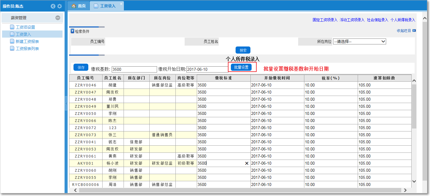Image resolution: width=430 pixels, height=196 pixels.
Task: Open the settings gear in the sidebar header
Action: [x=59, y=6]
